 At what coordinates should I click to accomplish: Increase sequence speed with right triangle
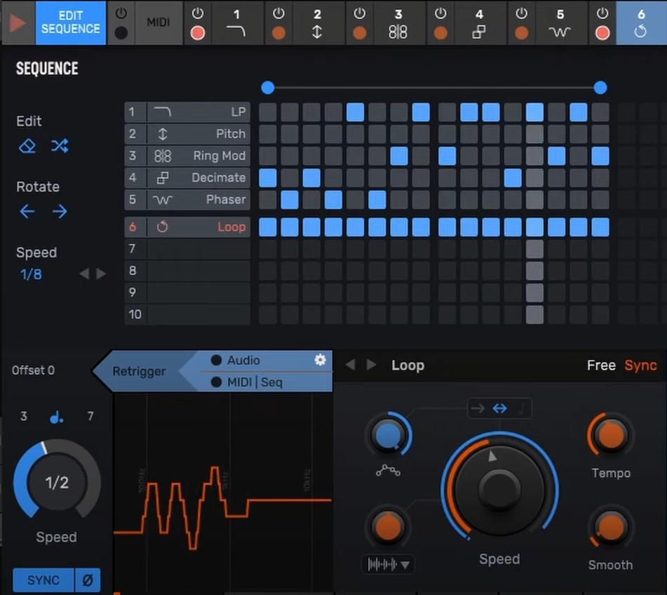[101, 274]
